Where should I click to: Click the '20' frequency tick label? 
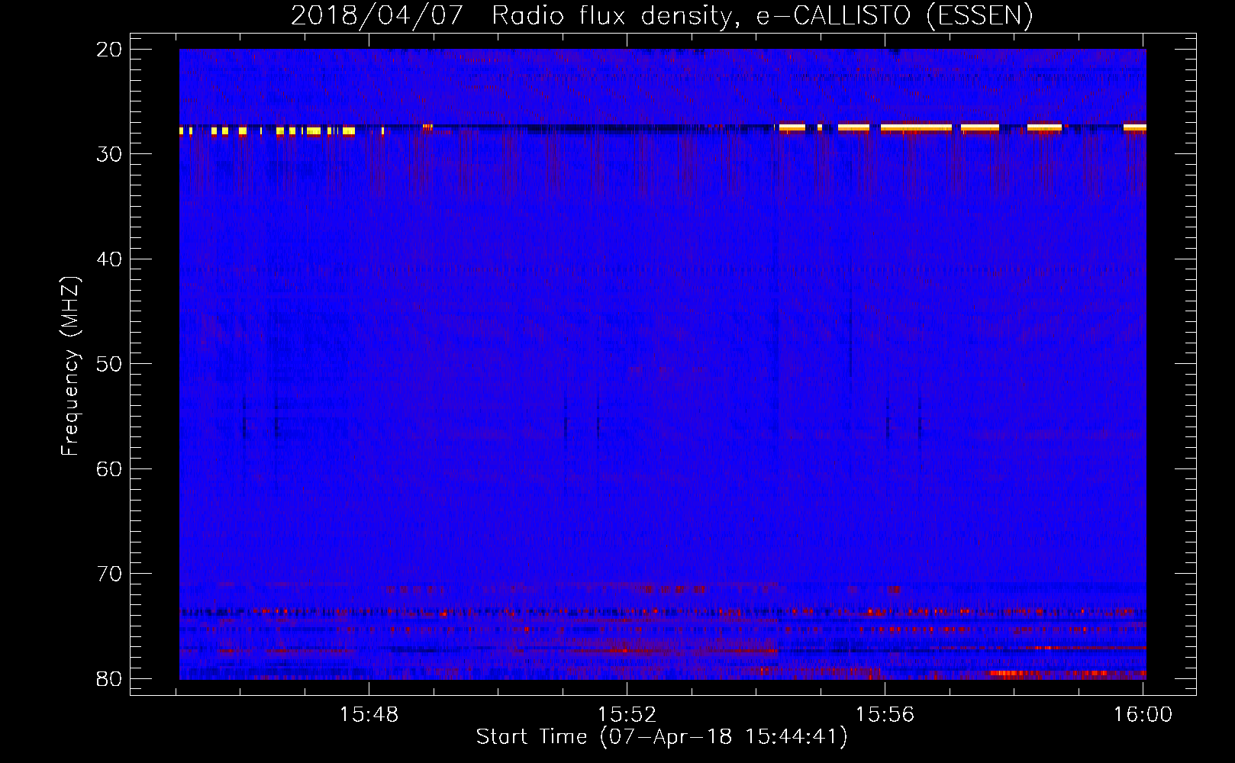point(109,50)
